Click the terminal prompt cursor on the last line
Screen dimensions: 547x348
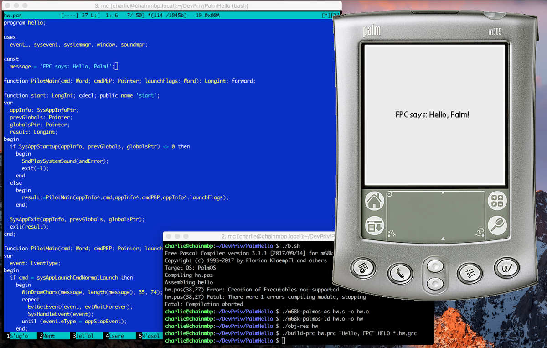point(283,341)
